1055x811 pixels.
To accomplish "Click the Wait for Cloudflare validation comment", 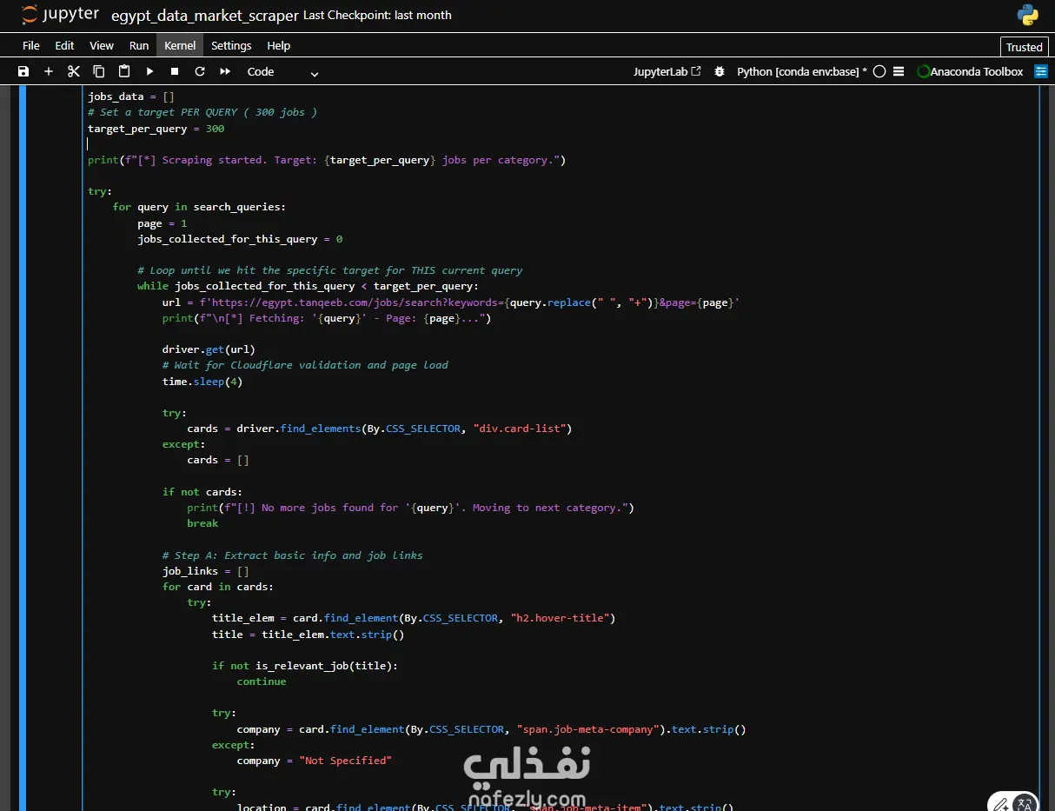I will coord(305,365).
